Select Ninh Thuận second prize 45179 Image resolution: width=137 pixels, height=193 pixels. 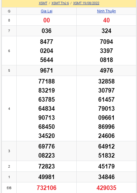pyautogui.click(x=106, y=166)
